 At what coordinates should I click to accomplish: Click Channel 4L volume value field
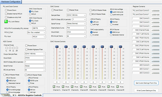[111, 82]
